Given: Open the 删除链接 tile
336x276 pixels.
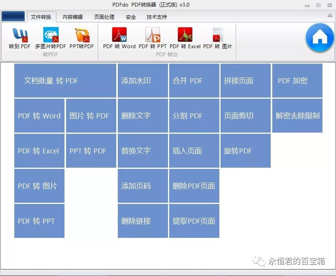Looking at the screenshot, I should coord(143,221).
